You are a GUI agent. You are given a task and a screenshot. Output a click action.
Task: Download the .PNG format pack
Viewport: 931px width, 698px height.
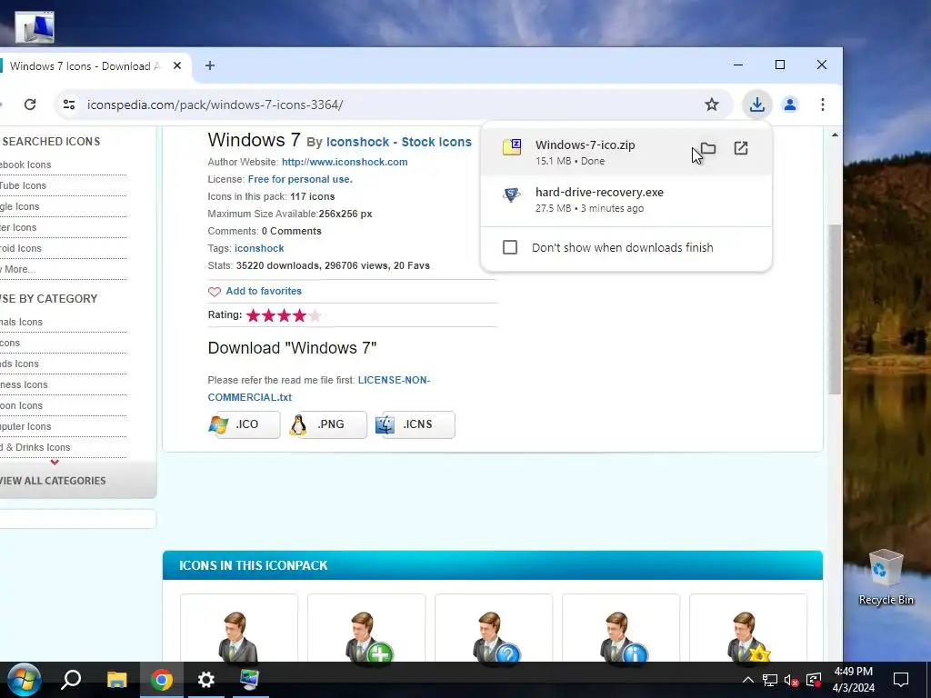pos(327,424)
